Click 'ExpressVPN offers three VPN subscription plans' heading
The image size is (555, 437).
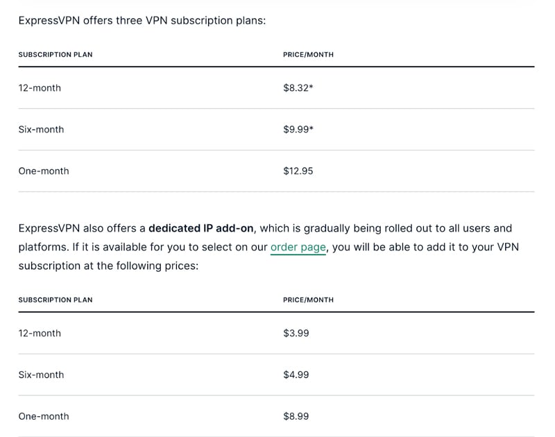click(x=142, y=21)
